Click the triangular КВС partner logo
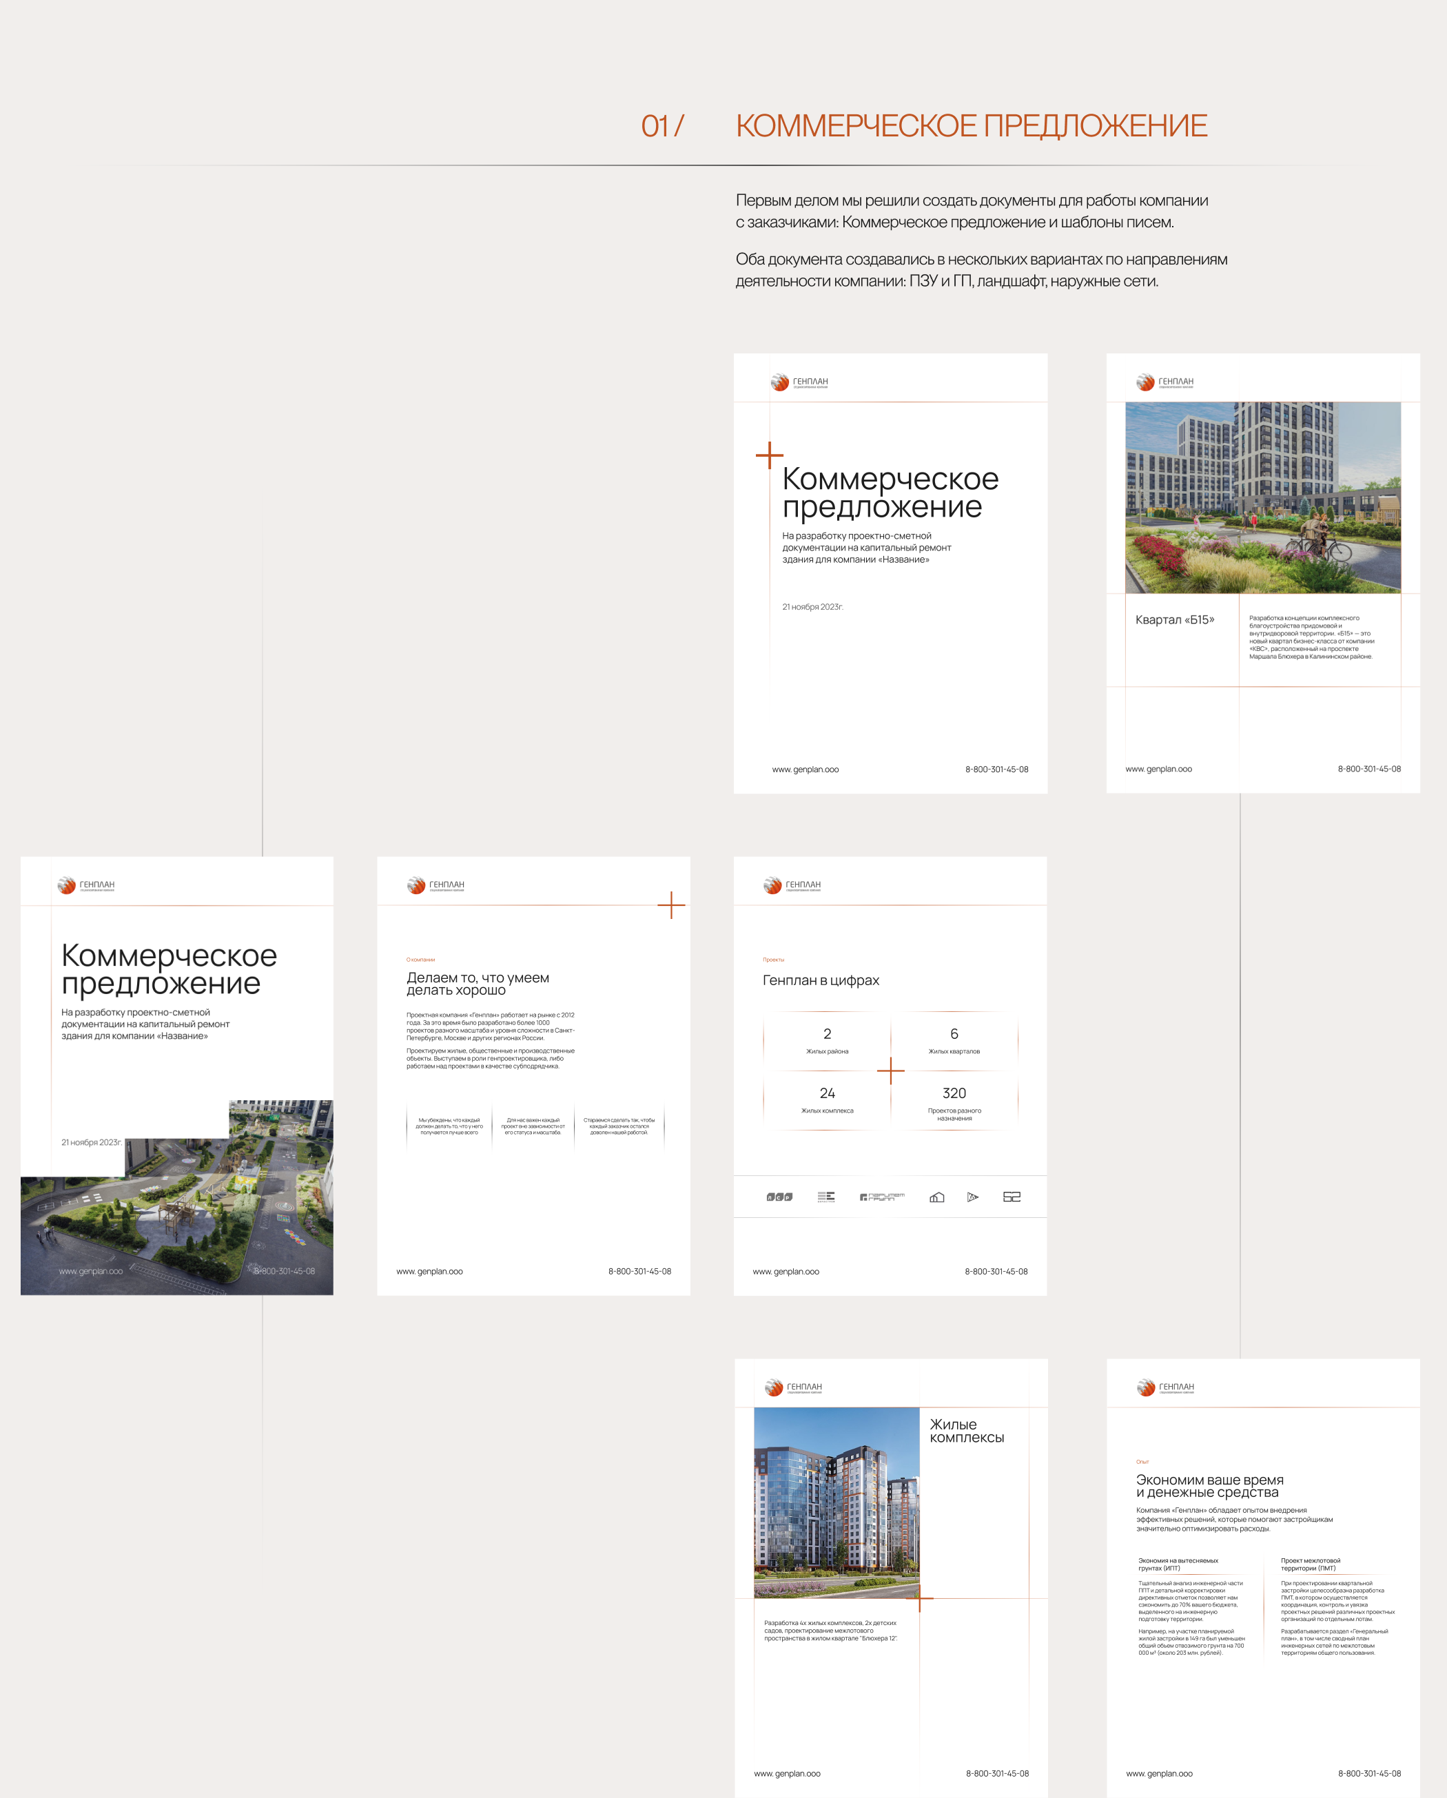The width and height of the screenshot is (1447, 1798). 972,1197
